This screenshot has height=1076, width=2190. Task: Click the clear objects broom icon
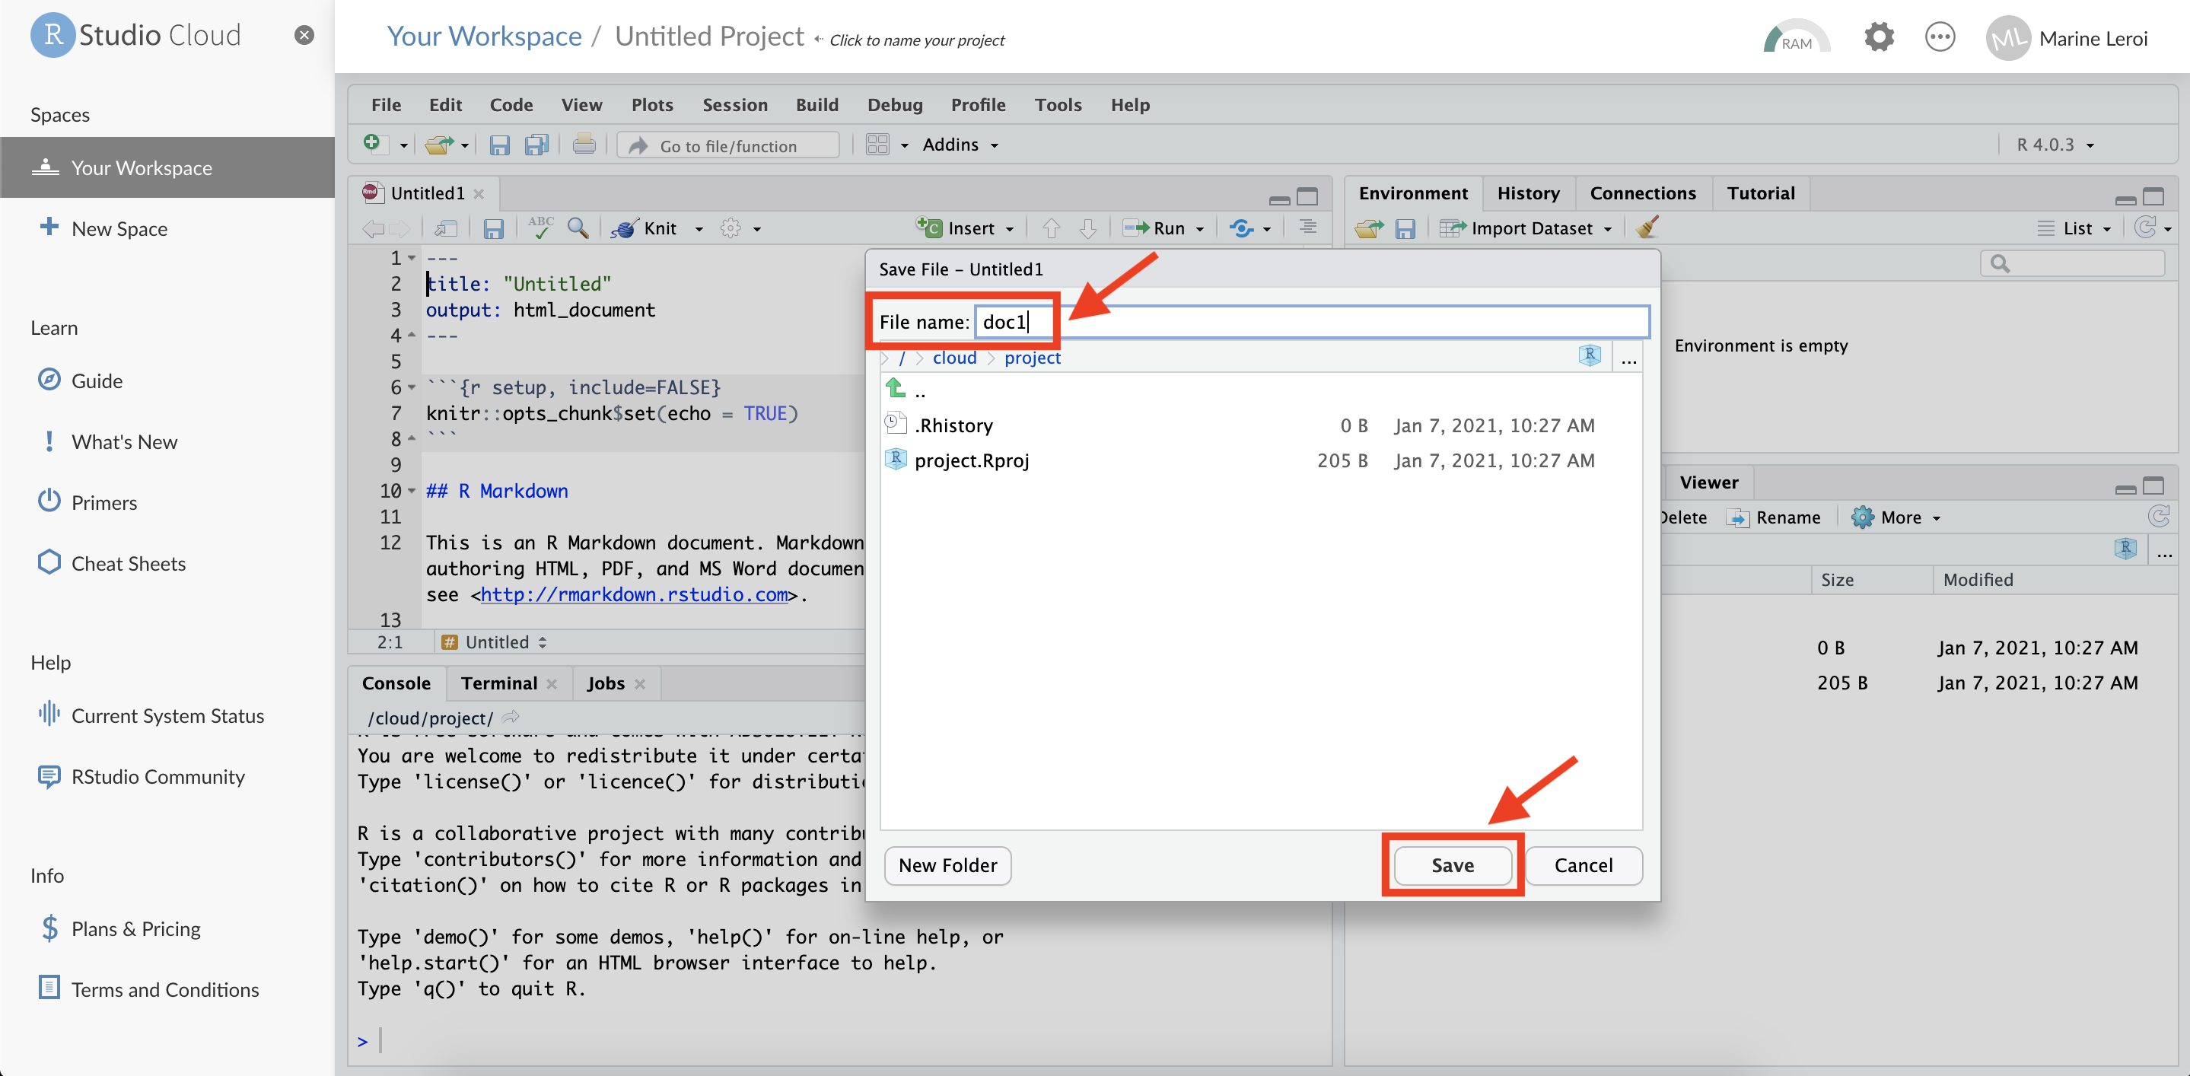1647,227
